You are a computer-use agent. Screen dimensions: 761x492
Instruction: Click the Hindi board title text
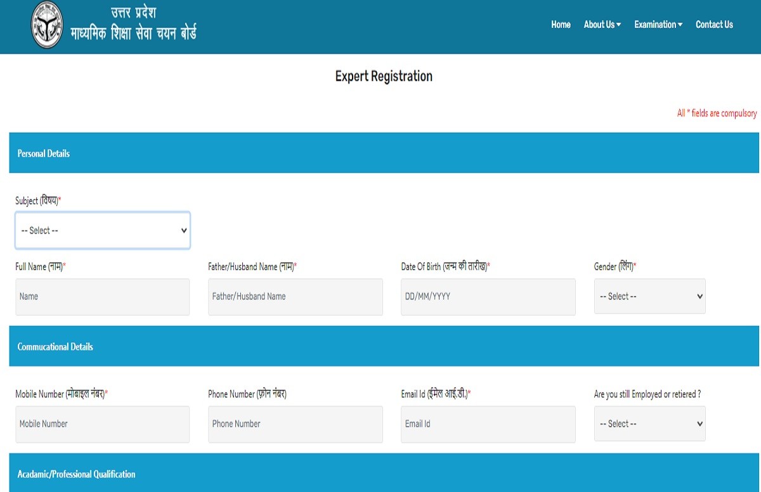pos(133,25)
